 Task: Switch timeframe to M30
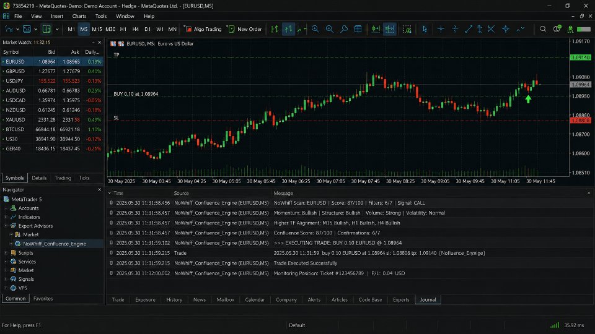tap(110, 29)
